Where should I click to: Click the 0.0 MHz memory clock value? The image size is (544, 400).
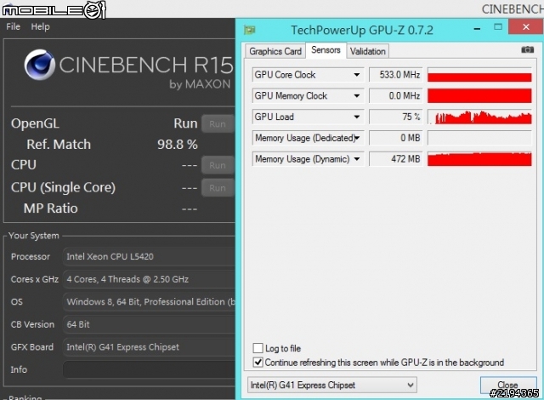coord(396,96)
